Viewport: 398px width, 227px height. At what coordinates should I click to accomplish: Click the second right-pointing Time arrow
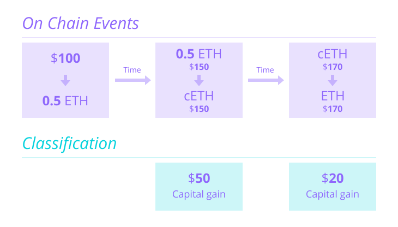click(x=266, y=80)
